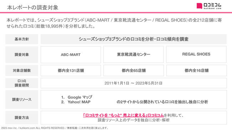Click the 調査対象 row label
This screenshot has height=130, width=232.
tap(22, 55)
